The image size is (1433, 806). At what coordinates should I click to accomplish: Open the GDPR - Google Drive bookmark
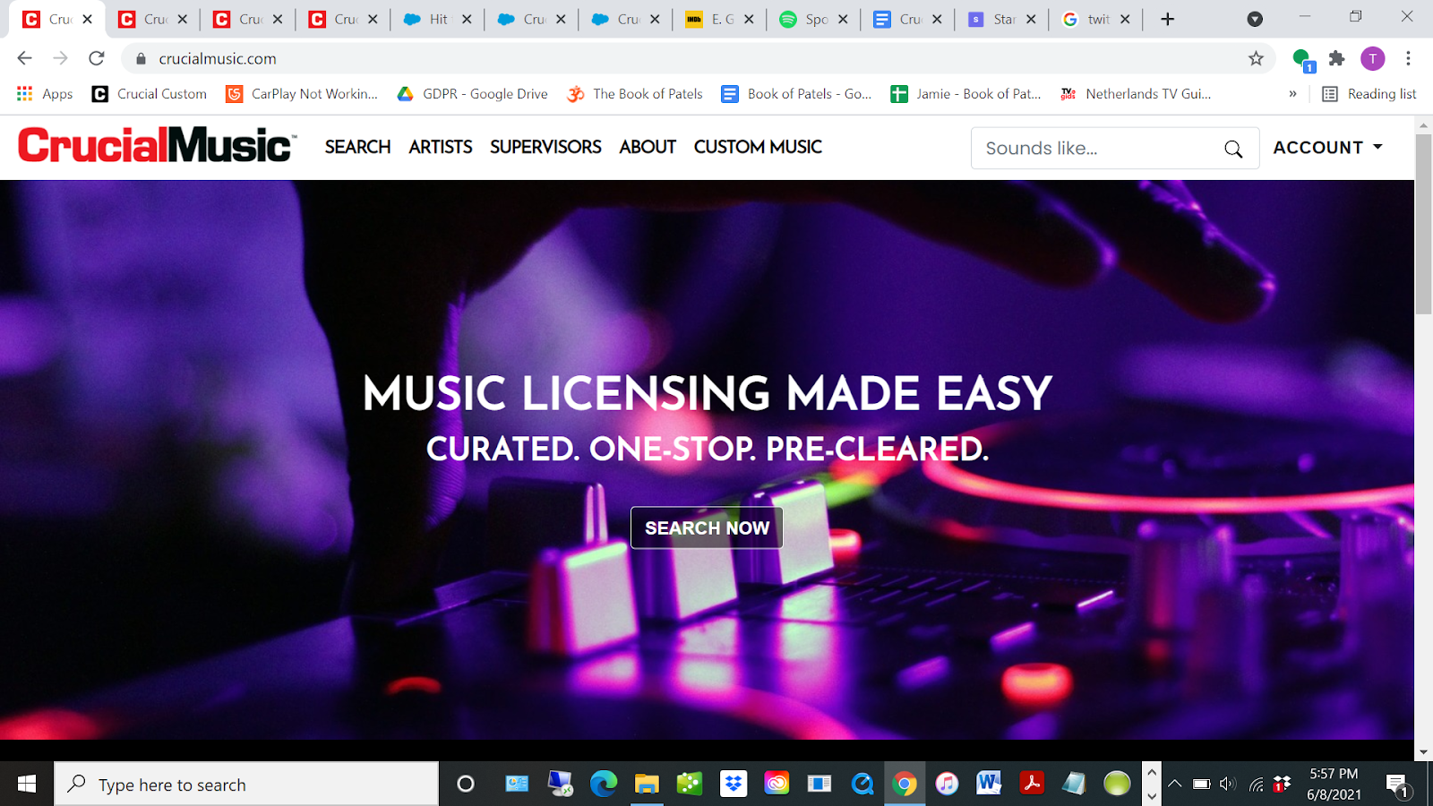[x=472, y=94]
